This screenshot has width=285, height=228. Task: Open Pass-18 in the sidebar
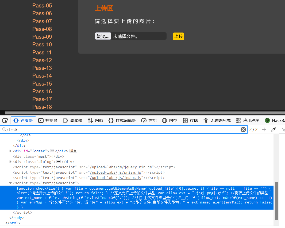pos(42,107)
